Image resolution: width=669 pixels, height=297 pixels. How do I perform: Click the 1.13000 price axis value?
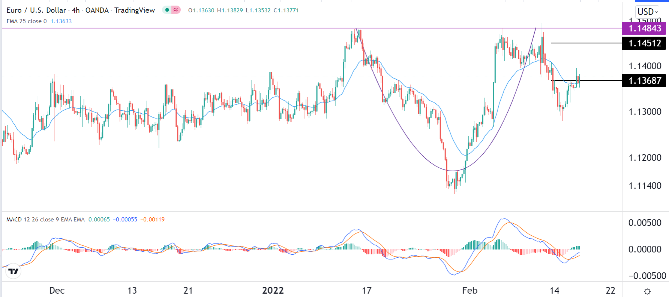(x=645, y=112)
